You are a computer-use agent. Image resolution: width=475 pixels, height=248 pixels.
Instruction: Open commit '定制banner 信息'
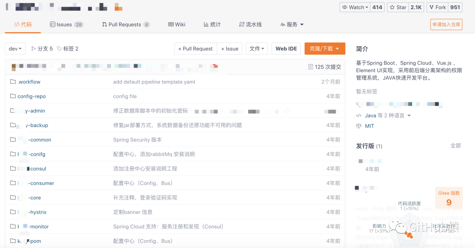[x=133, y=212]
